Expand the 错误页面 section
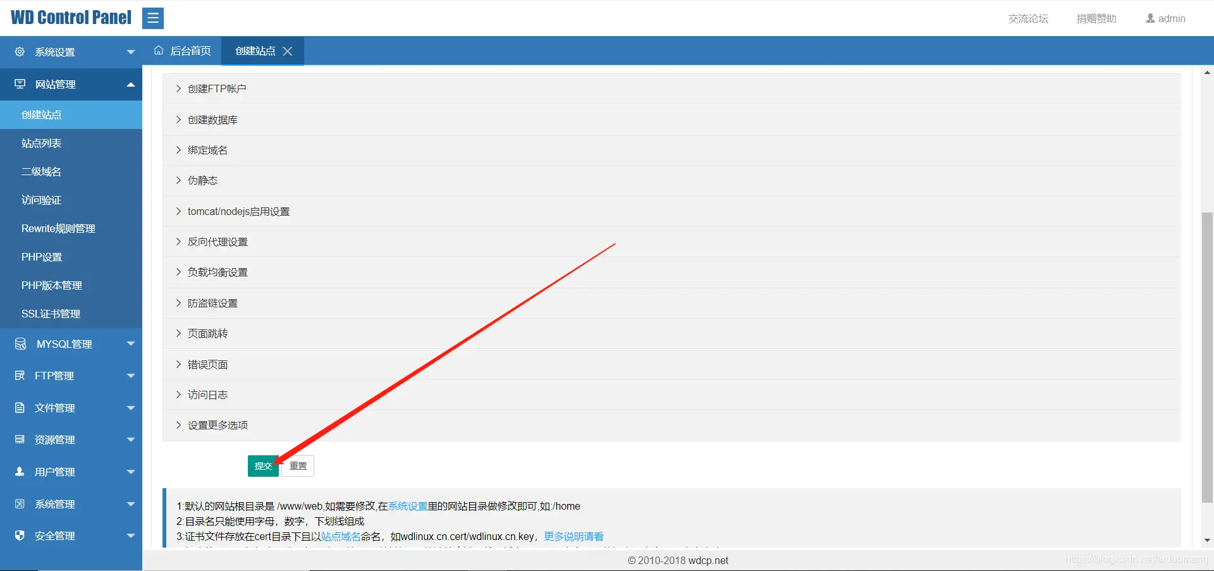The image size is (1214, 571). (671, 364)
